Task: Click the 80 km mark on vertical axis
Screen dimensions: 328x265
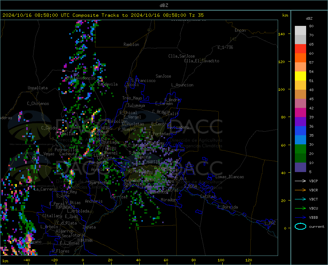Action: click(x=283, y=117)
